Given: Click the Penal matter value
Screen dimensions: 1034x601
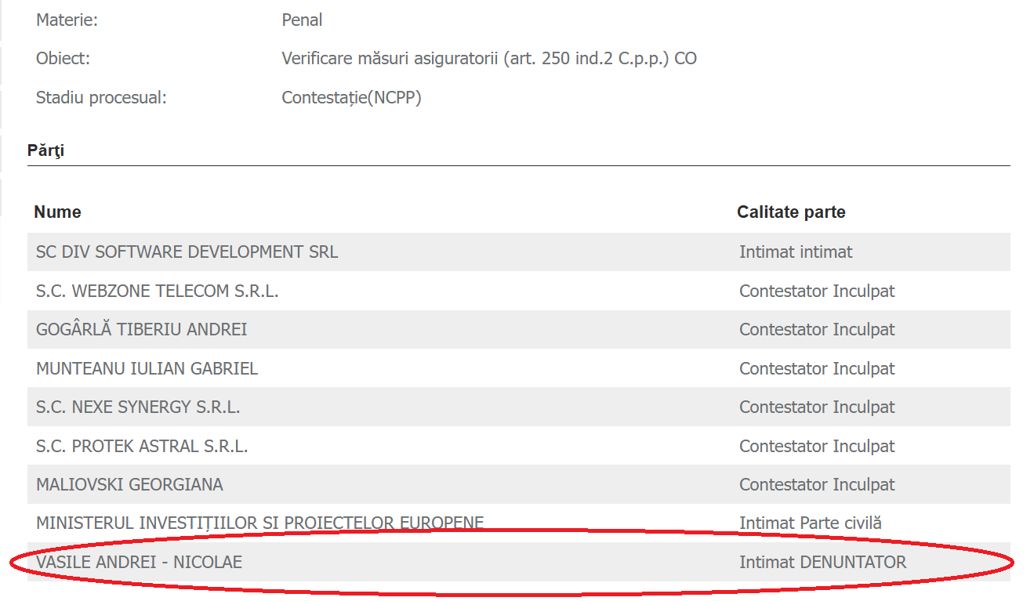Looking at the screenshot, I should coord(302,20).
